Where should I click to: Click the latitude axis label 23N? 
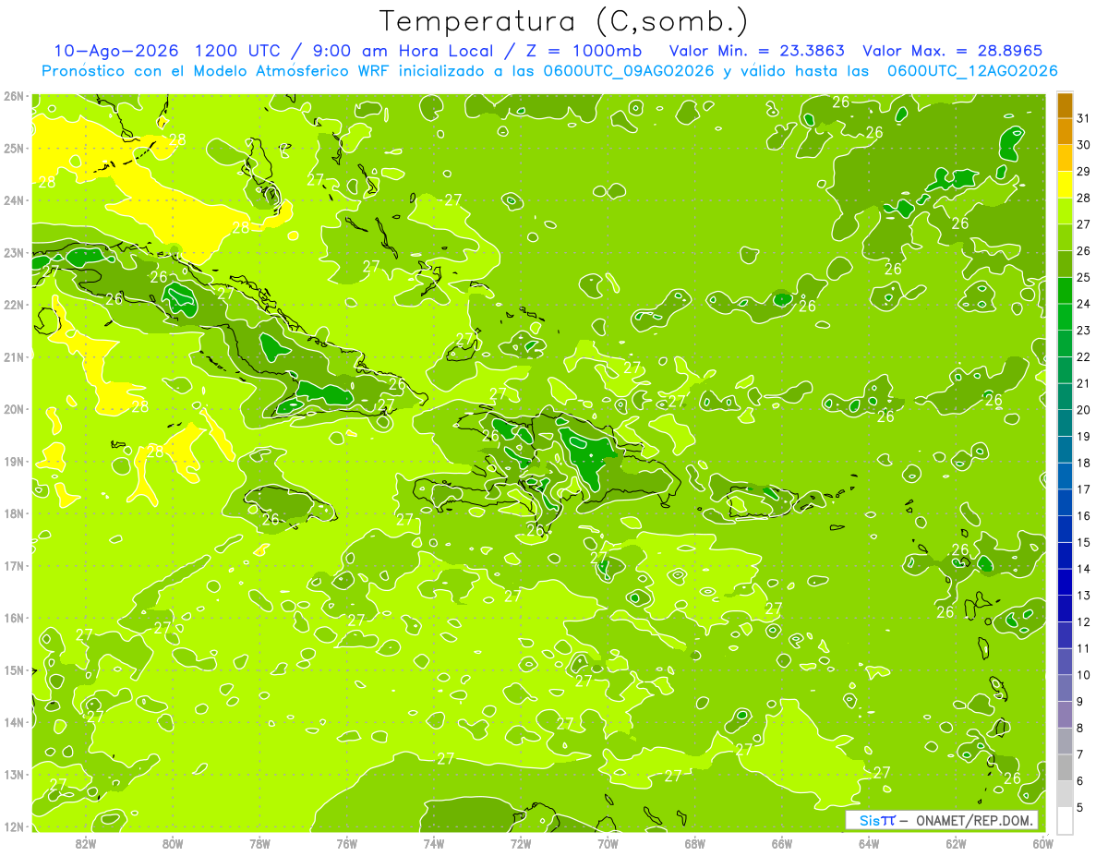[x=14, y=253]
